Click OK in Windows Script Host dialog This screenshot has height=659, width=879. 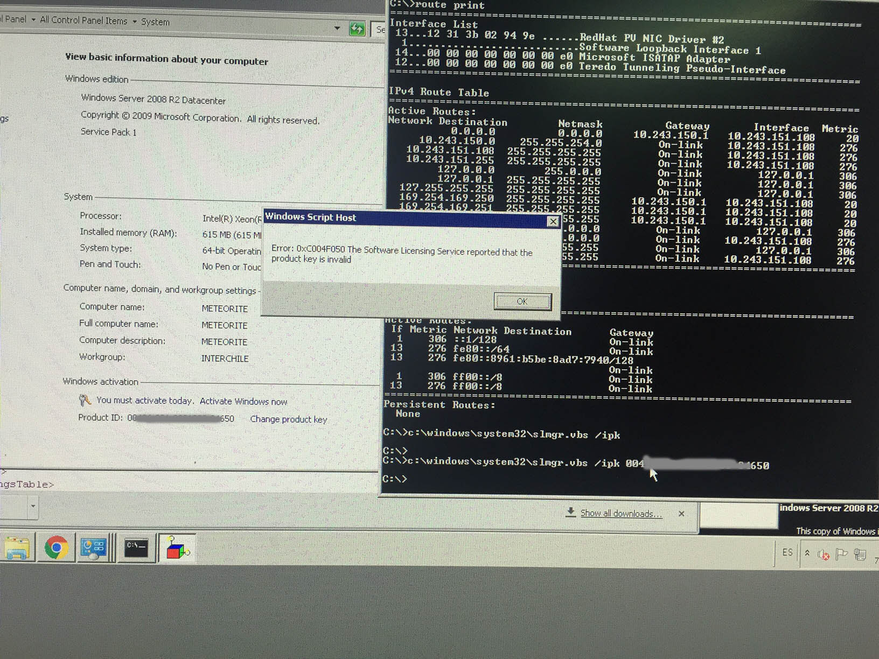coord(522,302)
